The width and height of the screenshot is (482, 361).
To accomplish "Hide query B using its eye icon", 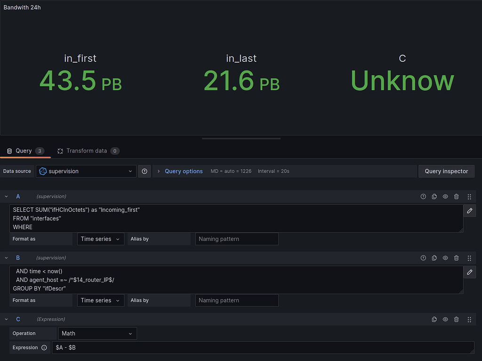I will tap(445, 258).
